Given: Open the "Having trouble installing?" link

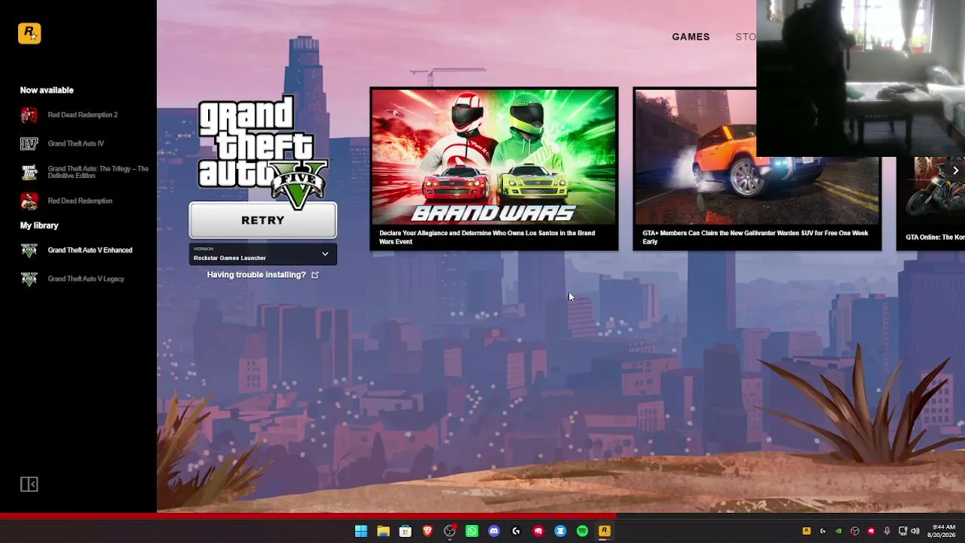Looking at the screenshot, I should click(x=256, y=275).
